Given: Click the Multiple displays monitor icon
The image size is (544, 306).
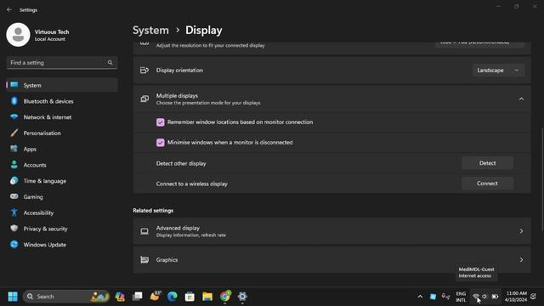Looking at the screenshot, I should (144, 99).
